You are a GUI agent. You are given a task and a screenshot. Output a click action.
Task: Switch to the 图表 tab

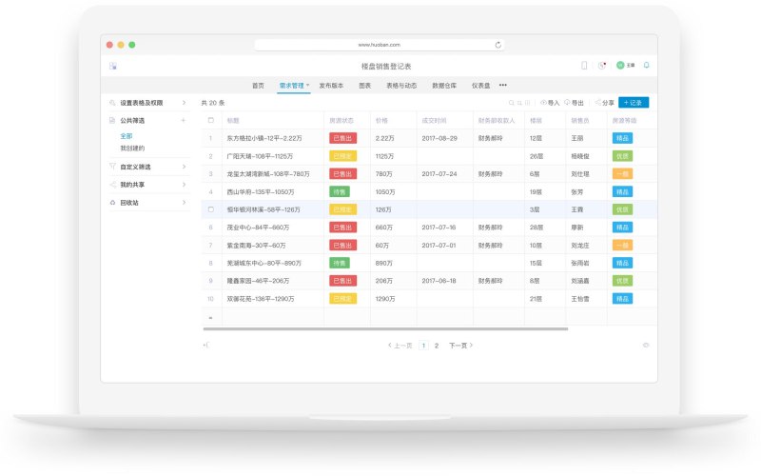click(365, 86)
